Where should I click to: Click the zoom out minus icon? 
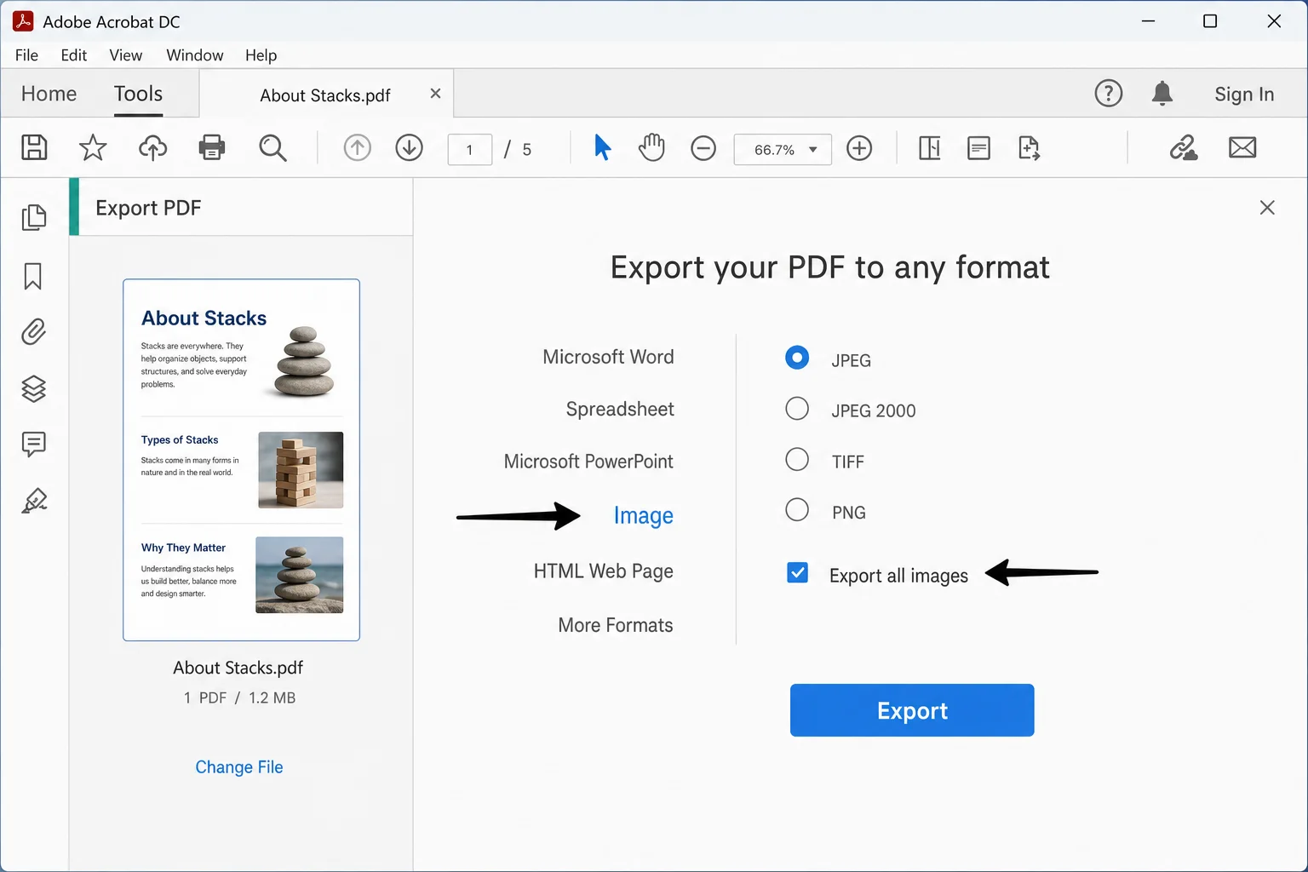point(703,148)
